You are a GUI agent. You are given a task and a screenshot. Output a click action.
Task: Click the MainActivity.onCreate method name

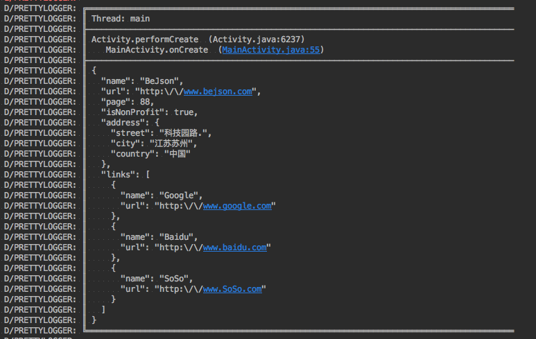click(156, 50)
